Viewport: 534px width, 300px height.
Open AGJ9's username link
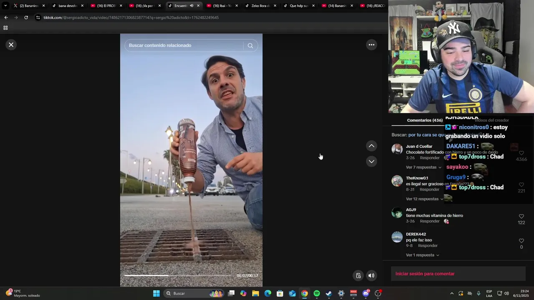pyautogui.click(x=411, y=210)
